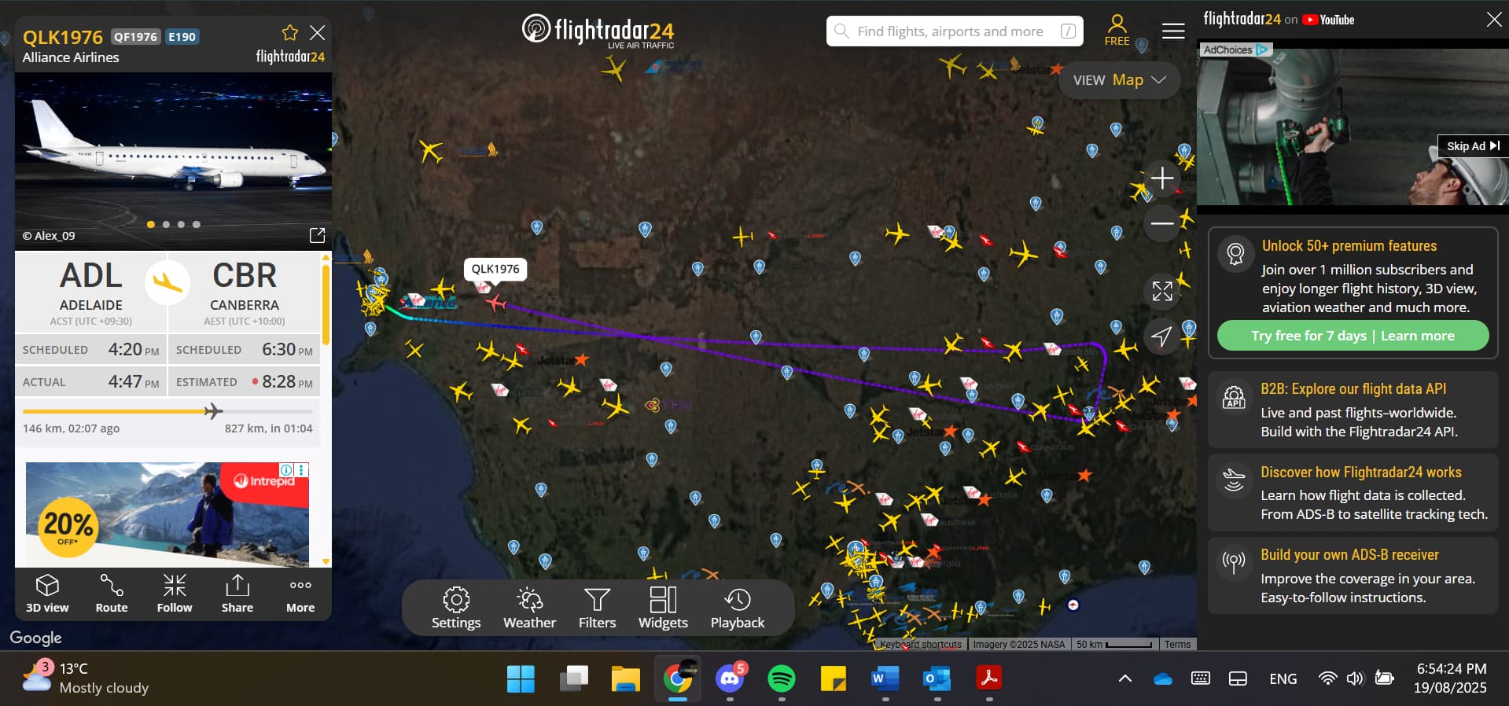1509x706 pixels.
Task: Skip the YouTube ad
Action: tap(1473, 145)
